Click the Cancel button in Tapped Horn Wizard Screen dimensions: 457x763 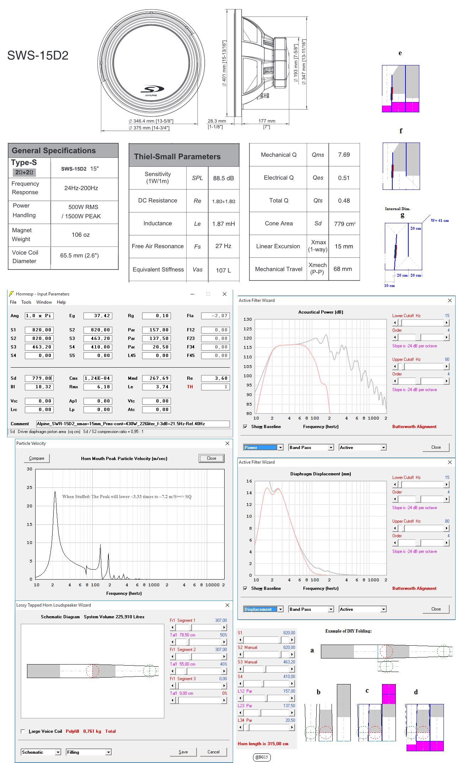point(213,752)
